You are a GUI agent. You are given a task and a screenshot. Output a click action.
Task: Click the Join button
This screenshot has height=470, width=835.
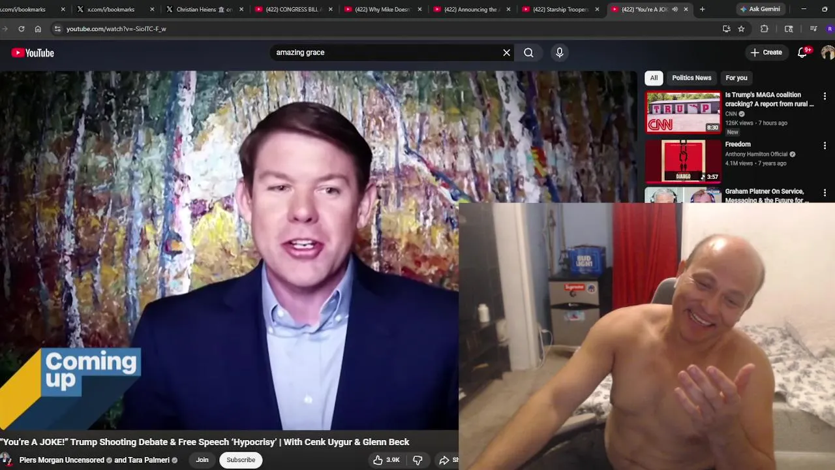click(x=202, y=460)
